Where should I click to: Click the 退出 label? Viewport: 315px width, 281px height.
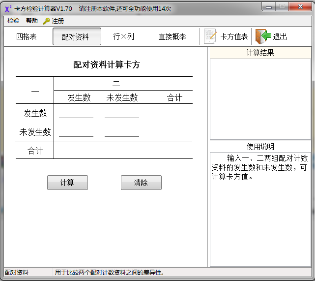[x=280, y=36]
